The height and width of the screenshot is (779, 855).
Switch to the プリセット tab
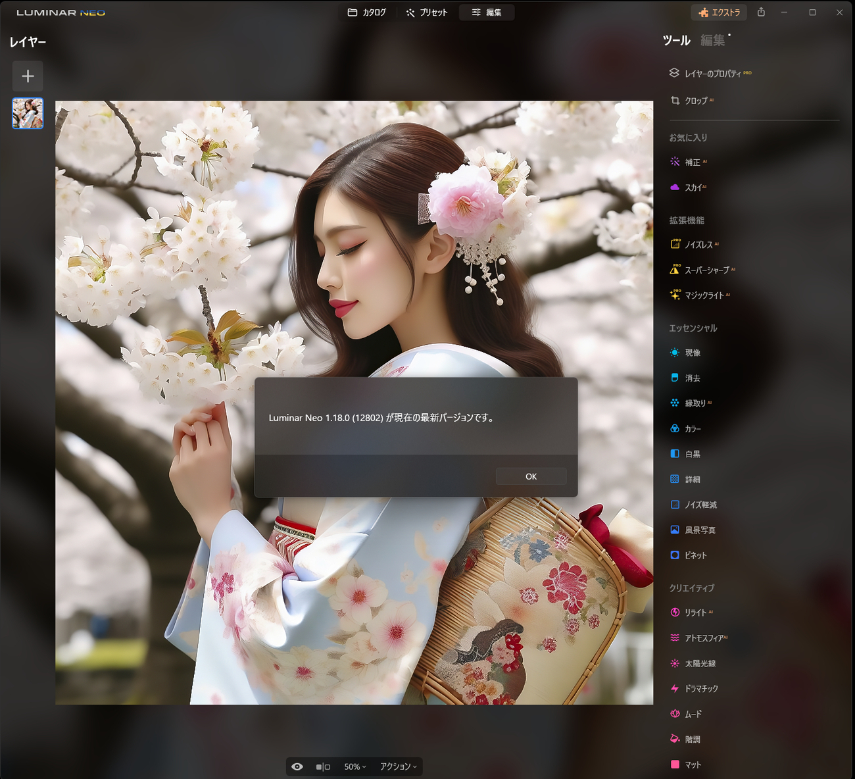427,13
